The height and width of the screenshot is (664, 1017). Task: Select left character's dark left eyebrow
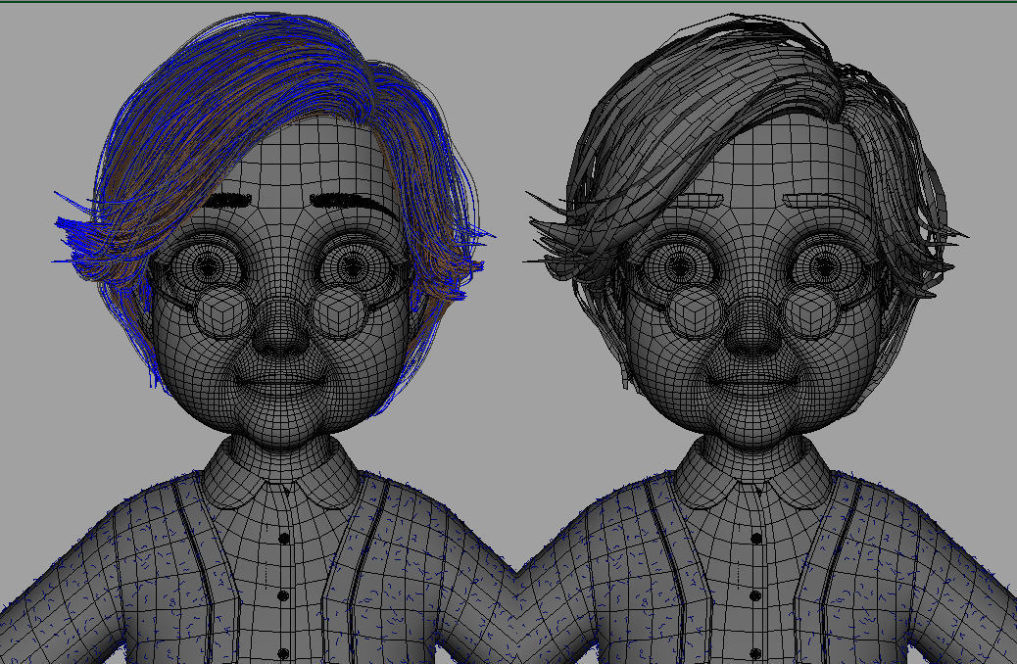[228, 200]
